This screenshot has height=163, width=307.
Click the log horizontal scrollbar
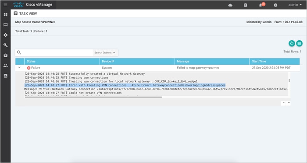93,97
